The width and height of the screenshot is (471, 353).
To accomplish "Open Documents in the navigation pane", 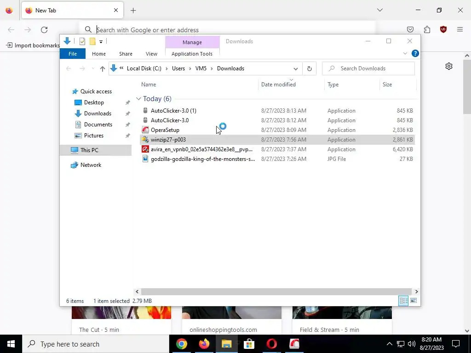I will (98, 124).
